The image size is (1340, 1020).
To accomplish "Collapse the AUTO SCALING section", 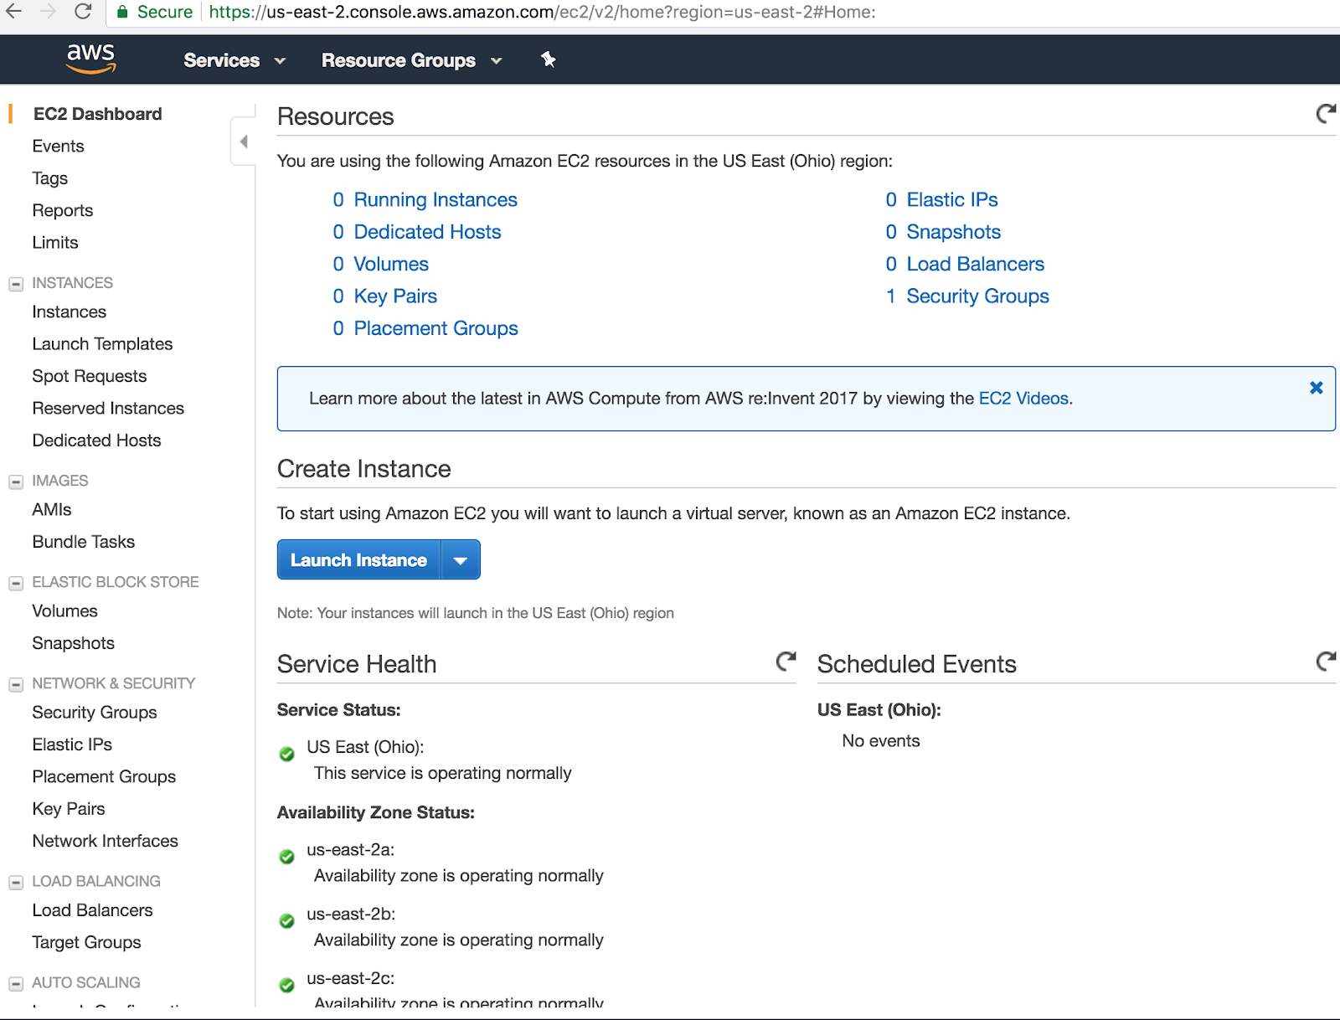I will point(16,983).
